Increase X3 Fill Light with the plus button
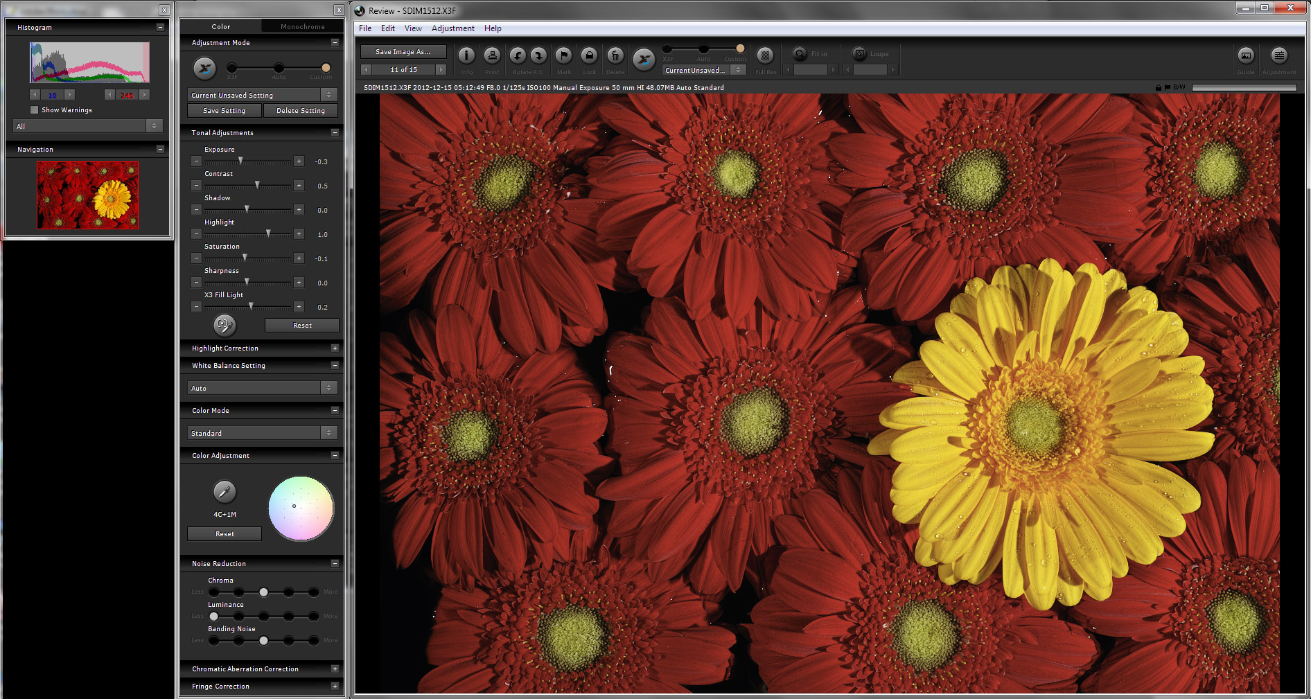This screenshot has width=1311, height=699. [x=299, y=307]
